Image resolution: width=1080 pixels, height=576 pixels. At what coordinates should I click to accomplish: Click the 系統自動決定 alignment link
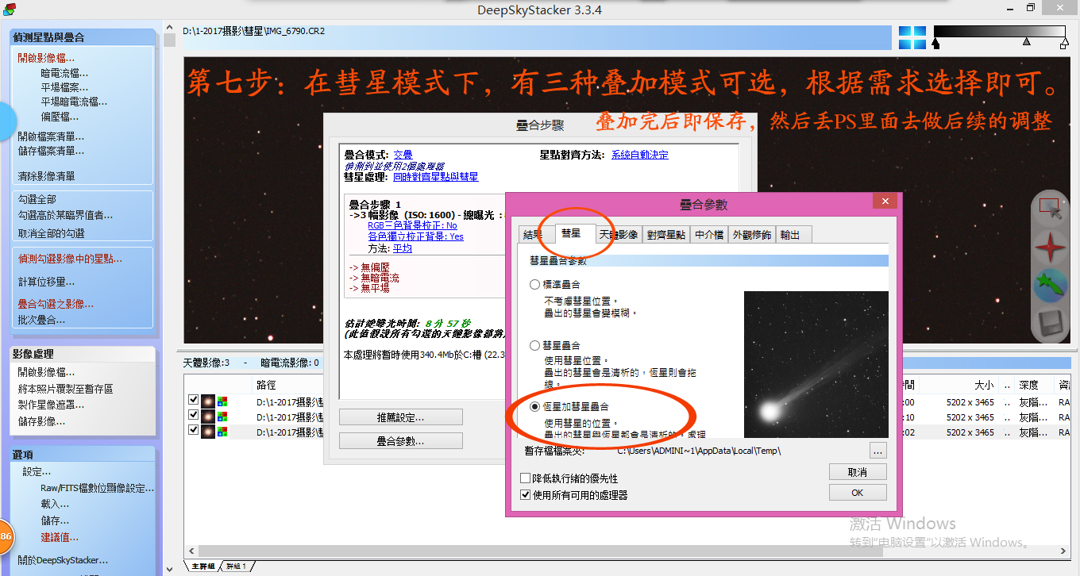pyautogui.click(x=640, y=155)
